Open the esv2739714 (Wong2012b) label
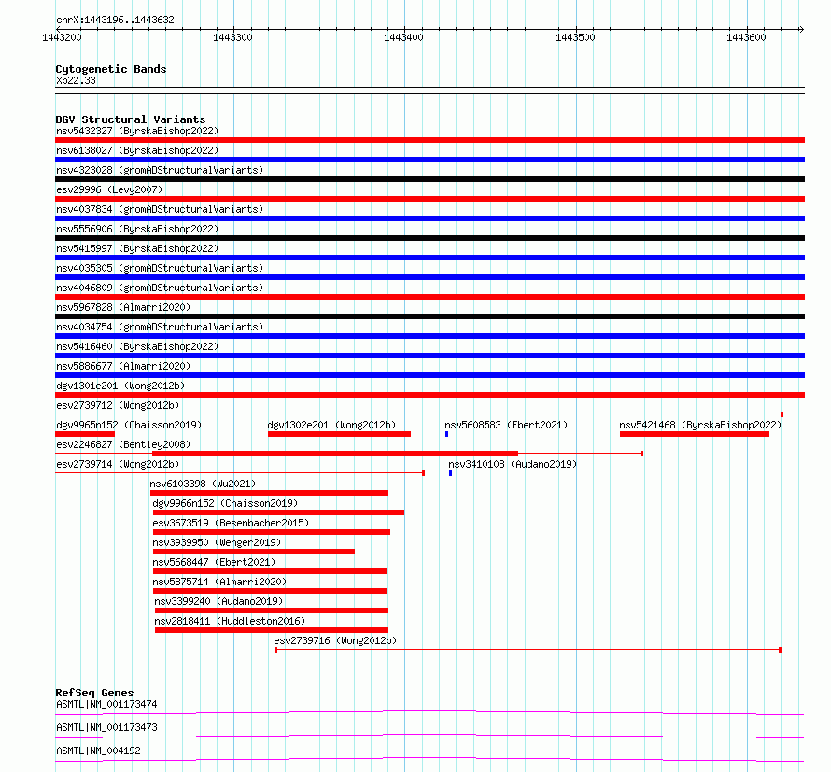 pos(118,464)
